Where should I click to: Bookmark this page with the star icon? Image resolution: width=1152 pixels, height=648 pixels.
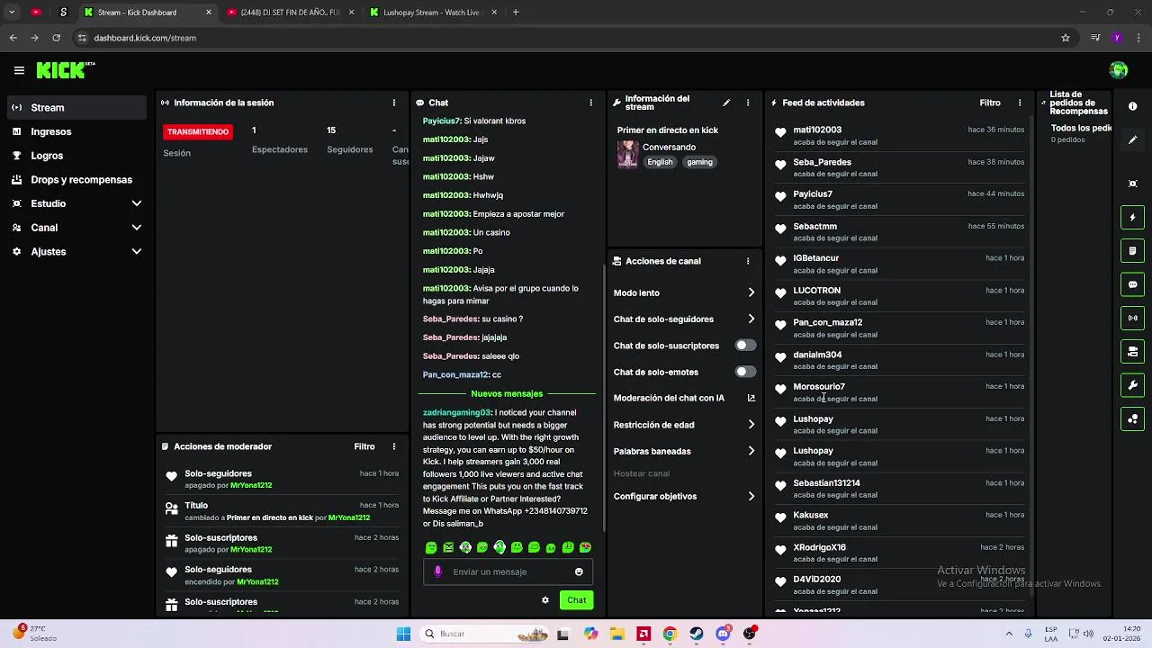(x=1066, y=38)
